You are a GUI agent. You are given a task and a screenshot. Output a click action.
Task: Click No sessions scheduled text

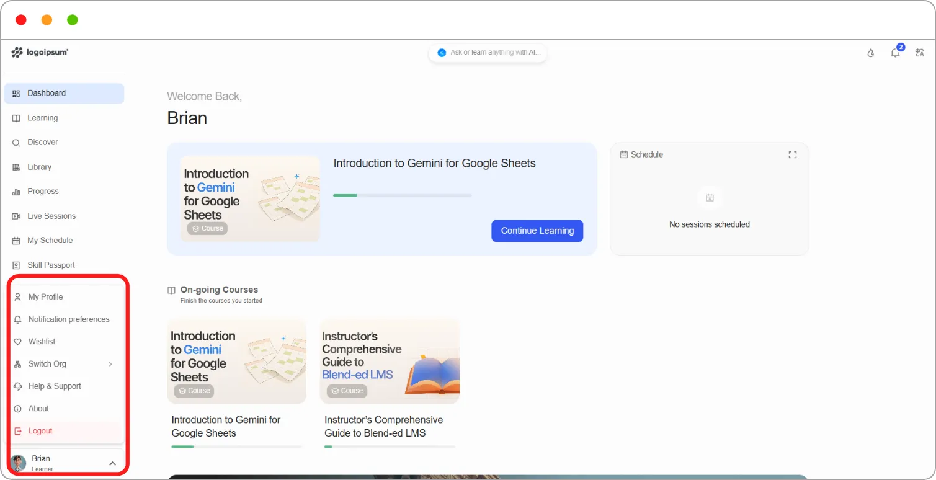coord(710,224)
